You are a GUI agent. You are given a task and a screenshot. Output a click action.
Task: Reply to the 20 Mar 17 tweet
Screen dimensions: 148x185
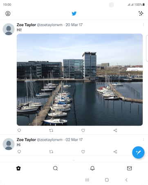[x=19, y=131]
